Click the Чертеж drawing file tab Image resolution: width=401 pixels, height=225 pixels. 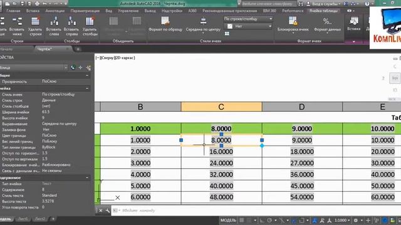point(53,49)
